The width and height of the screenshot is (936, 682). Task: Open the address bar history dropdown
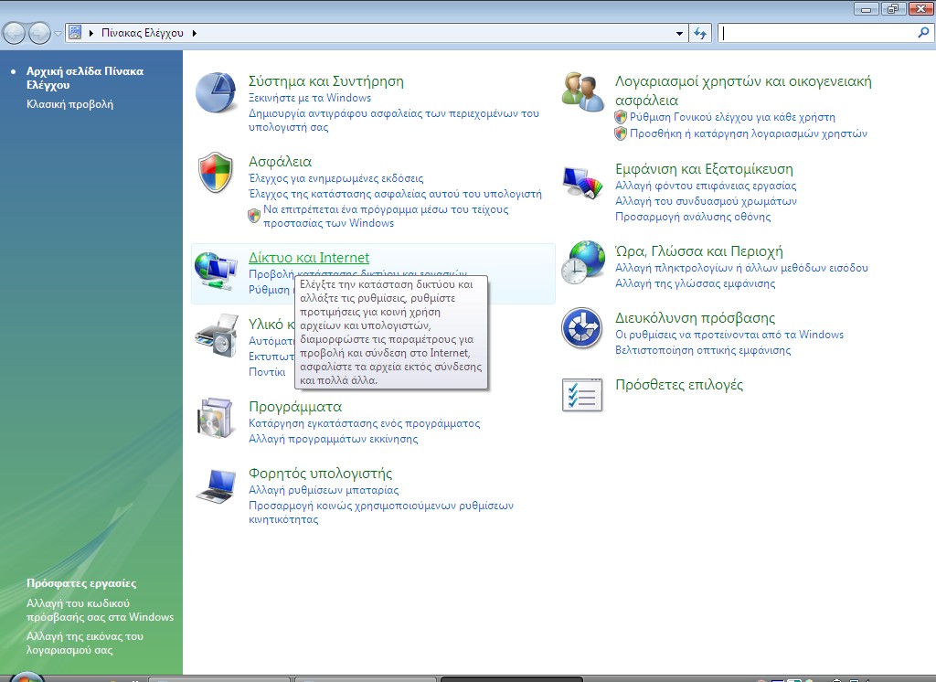coord(679,34)
